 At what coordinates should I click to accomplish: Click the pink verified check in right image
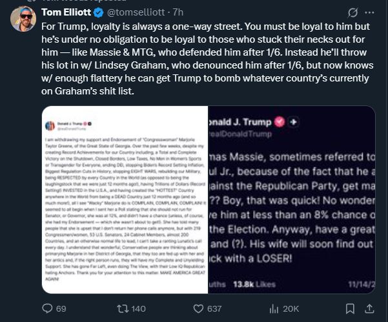(280, 122)
